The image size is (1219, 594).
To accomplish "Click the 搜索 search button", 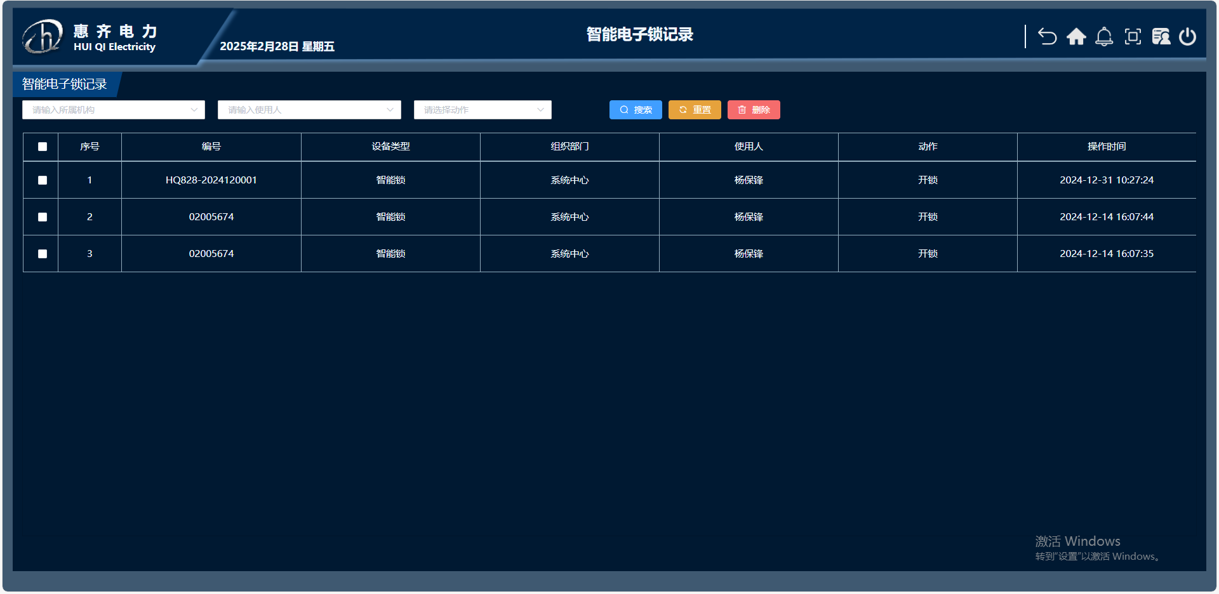I will point(636,110).
